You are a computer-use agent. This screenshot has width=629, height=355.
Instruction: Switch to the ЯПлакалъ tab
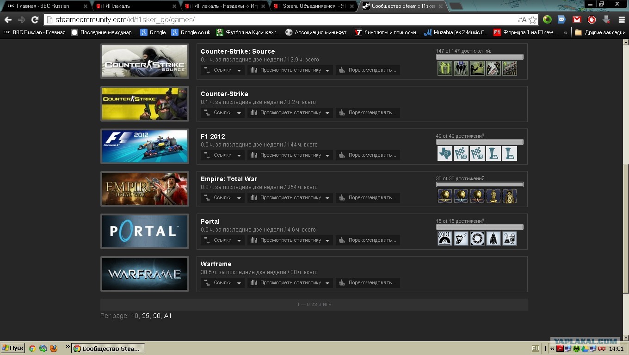point(136,6)
